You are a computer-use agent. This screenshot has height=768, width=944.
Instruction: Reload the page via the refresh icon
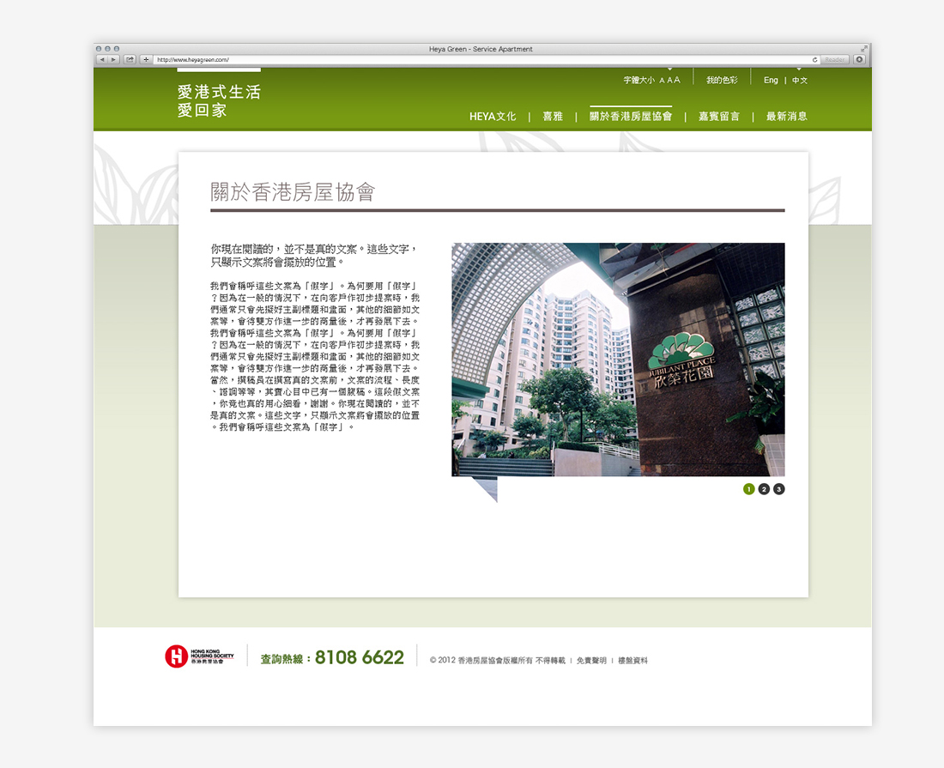pyautogui.click(x=814, y=59)
